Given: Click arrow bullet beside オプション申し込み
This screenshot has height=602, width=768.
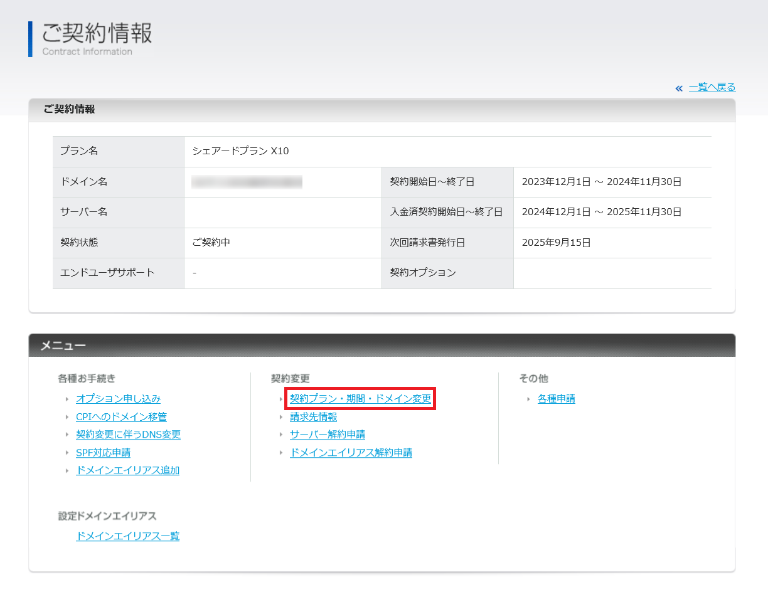Looking at the screenshot, I should click(67, 399).
